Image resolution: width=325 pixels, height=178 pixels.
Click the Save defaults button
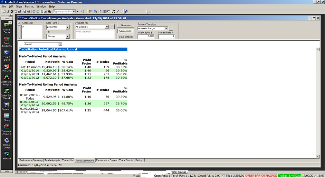[126, 37]
